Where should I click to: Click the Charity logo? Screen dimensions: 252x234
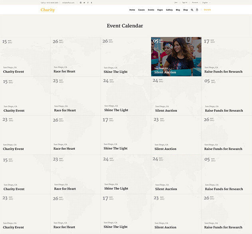pos(48,10)
